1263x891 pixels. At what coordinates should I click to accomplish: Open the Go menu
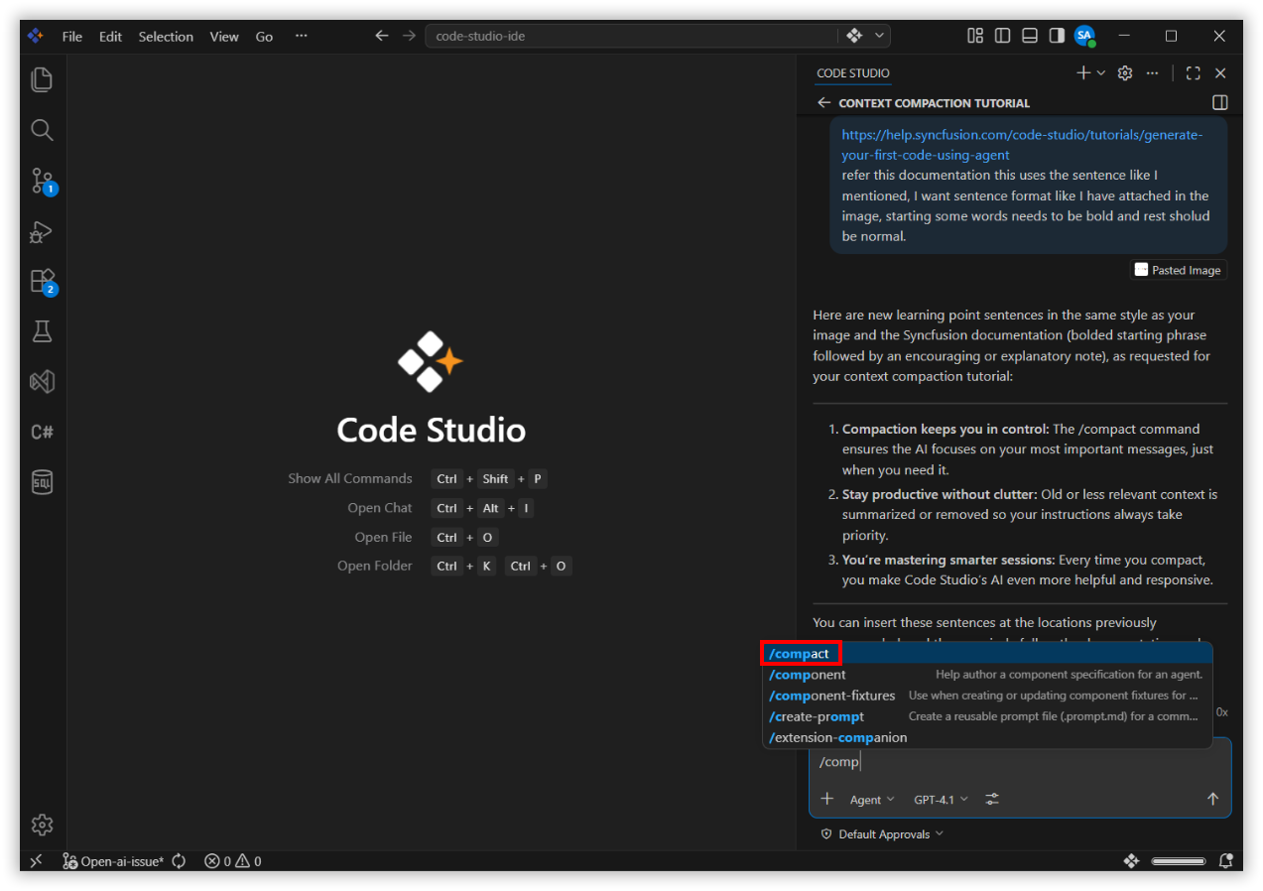click(264, 36)
